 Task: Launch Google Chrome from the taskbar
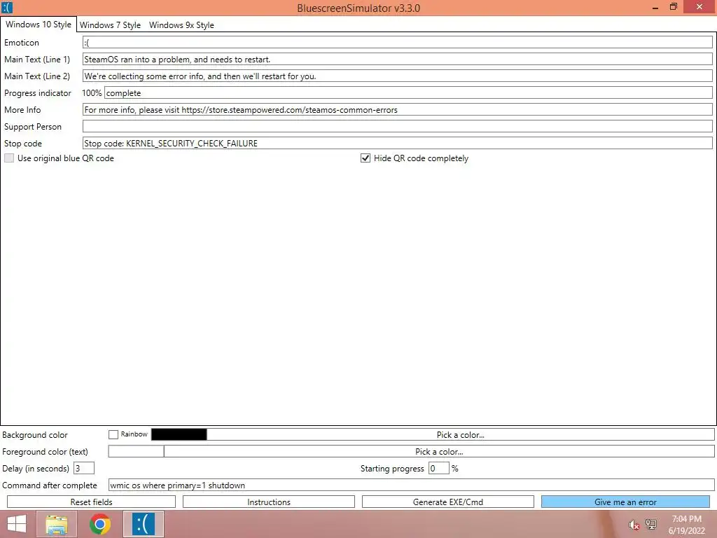tap(100, 524)
